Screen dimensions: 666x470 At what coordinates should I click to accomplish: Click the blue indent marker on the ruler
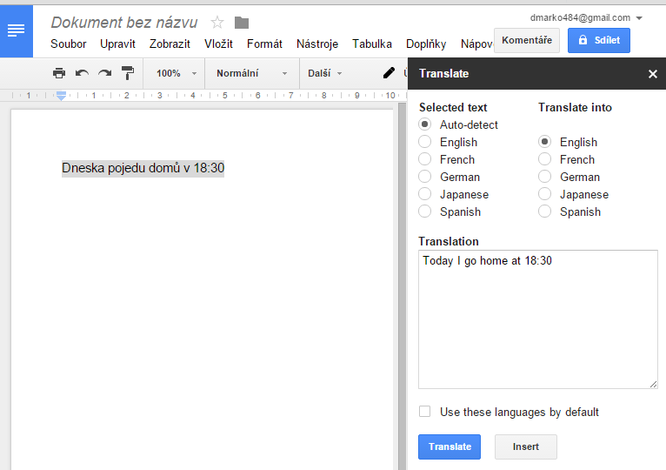coord(61,95)
